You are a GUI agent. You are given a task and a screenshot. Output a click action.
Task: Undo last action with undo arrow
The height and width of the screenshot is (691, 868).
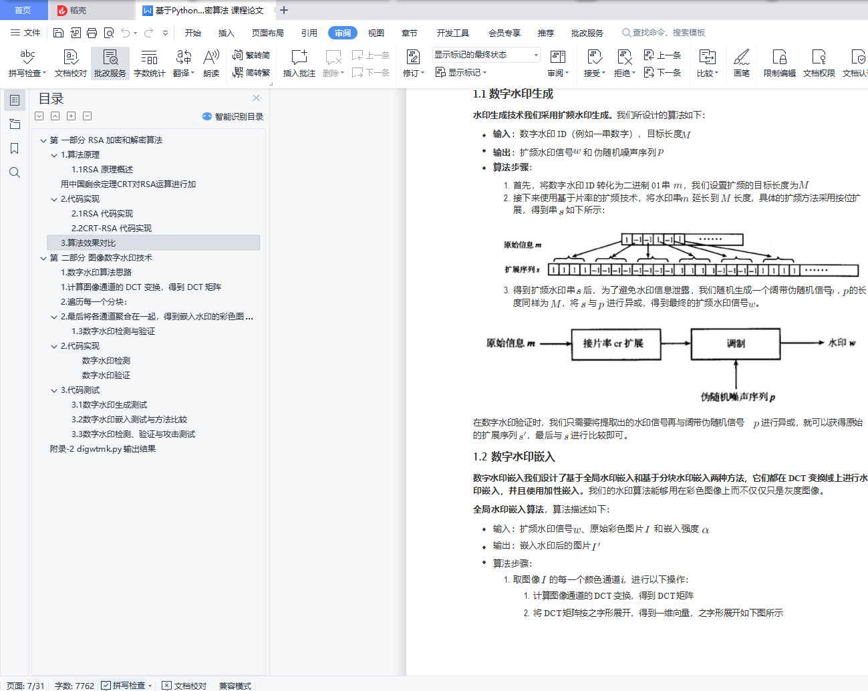pyautogui.click(x=125, y=33)
